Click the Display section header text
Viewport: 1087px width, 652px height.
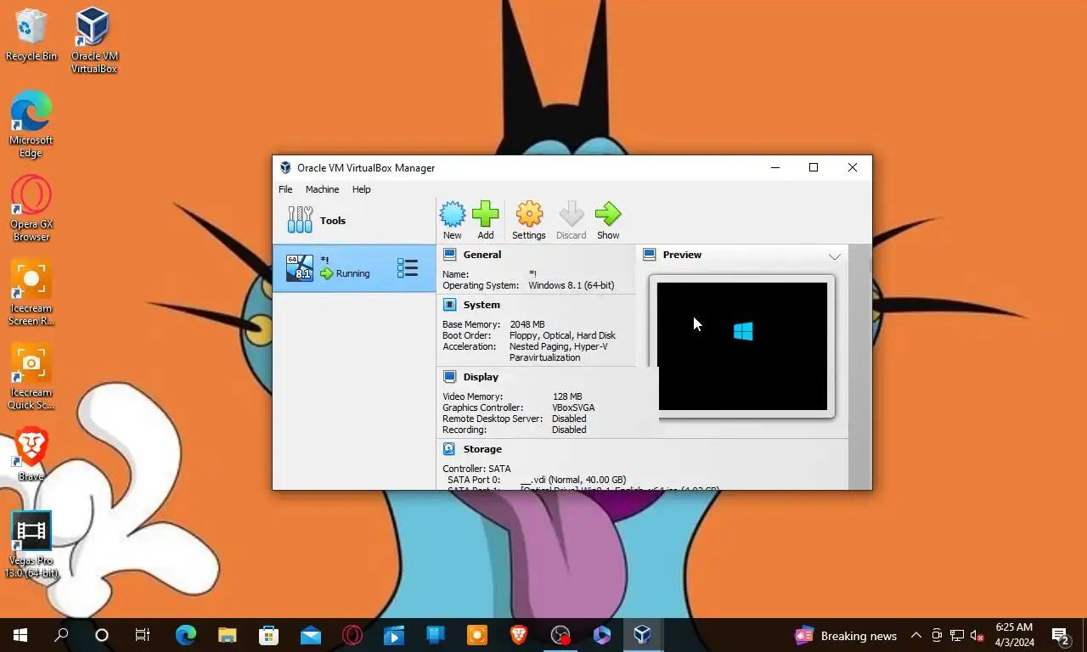(x=481, y=377)
